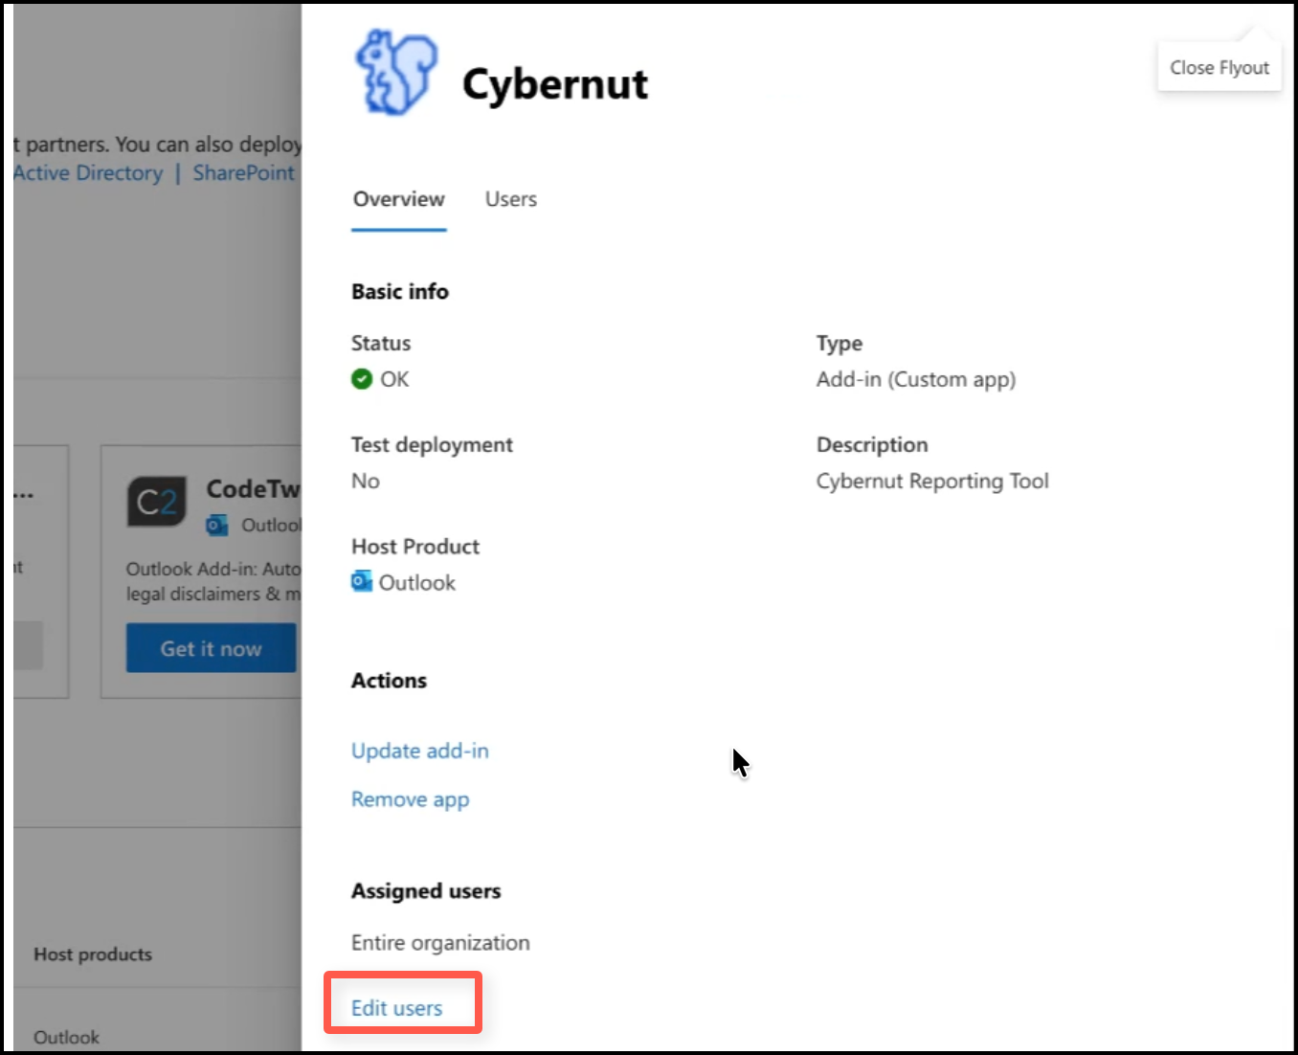
Task: Click the CodeTwo app card title
Action: click(x=254, y=489)
